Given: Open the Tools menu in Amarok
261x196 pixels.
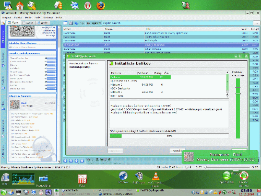Looking at the screenshot, I should tap(37, 18).
